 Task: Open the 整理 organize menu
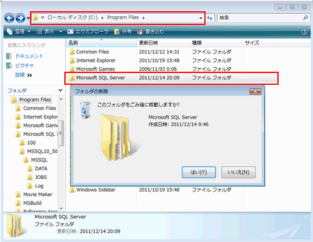pos(19,32)
